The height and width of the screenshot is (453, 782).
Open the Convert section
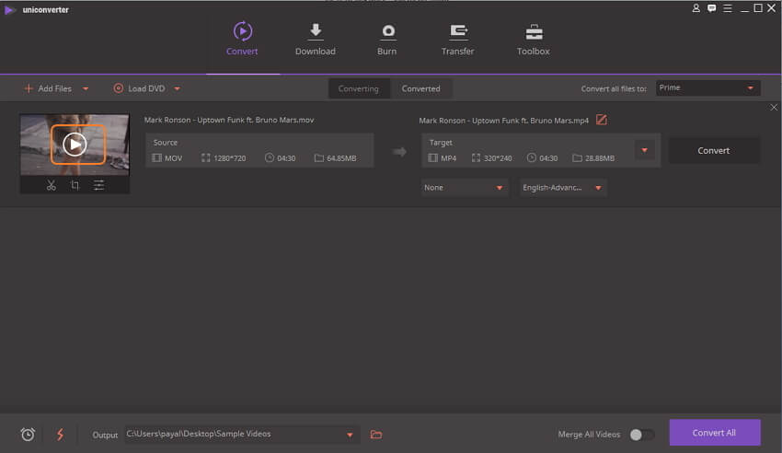pyautogui.click(x=242, y=39)
